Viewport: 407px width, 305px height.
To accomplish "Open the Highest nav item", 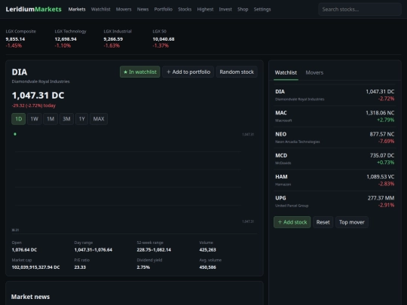I will tap(205, 9).
